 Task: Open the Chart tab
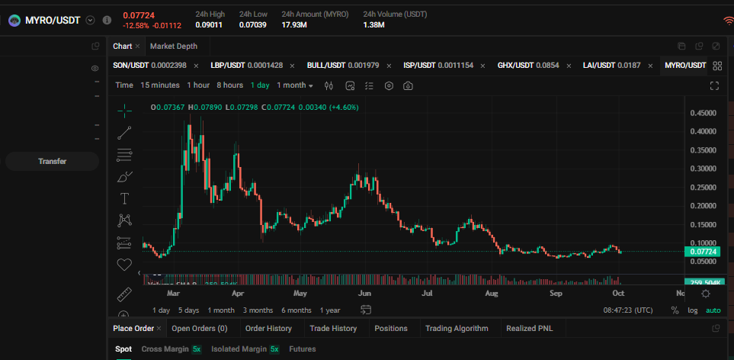point(122,46)
